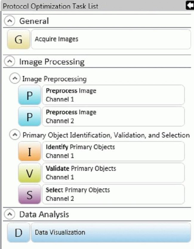The width and height of the screenshot is (194, 249).
Task: Click the Validate Primary Objects V icon
Action: click(x=29, y=173)
